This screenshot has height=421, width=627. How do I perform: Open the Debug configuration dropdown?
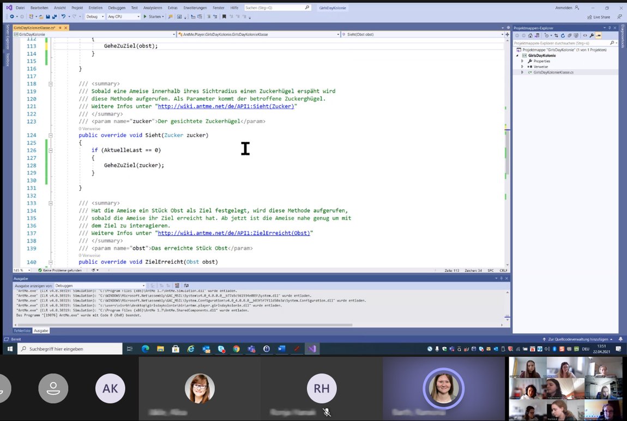95,17
